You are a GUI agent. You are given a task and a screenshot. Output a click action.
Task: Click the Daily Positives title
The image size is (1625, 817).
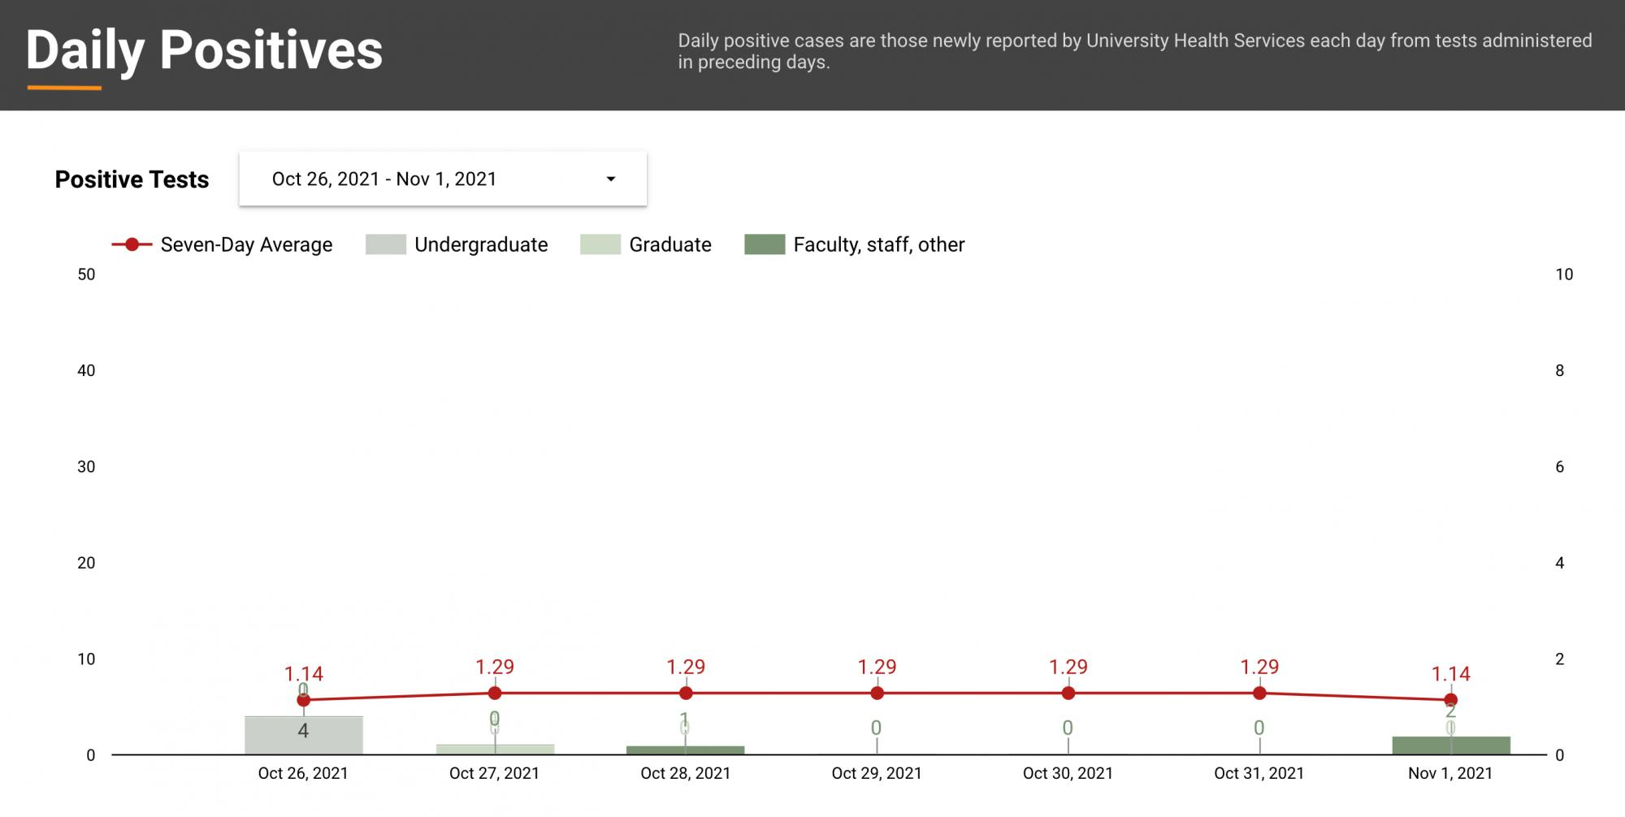(204, 50)
